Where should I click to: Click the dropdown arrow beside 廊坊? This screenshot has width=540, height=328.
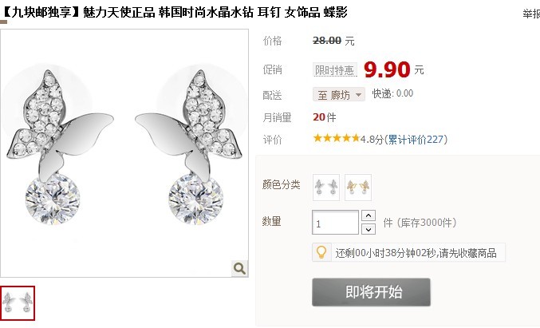358,95
